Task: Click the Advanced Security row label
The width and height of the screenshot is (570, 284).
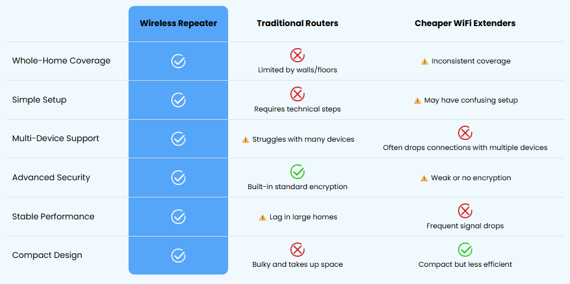Action: [51, 177]
